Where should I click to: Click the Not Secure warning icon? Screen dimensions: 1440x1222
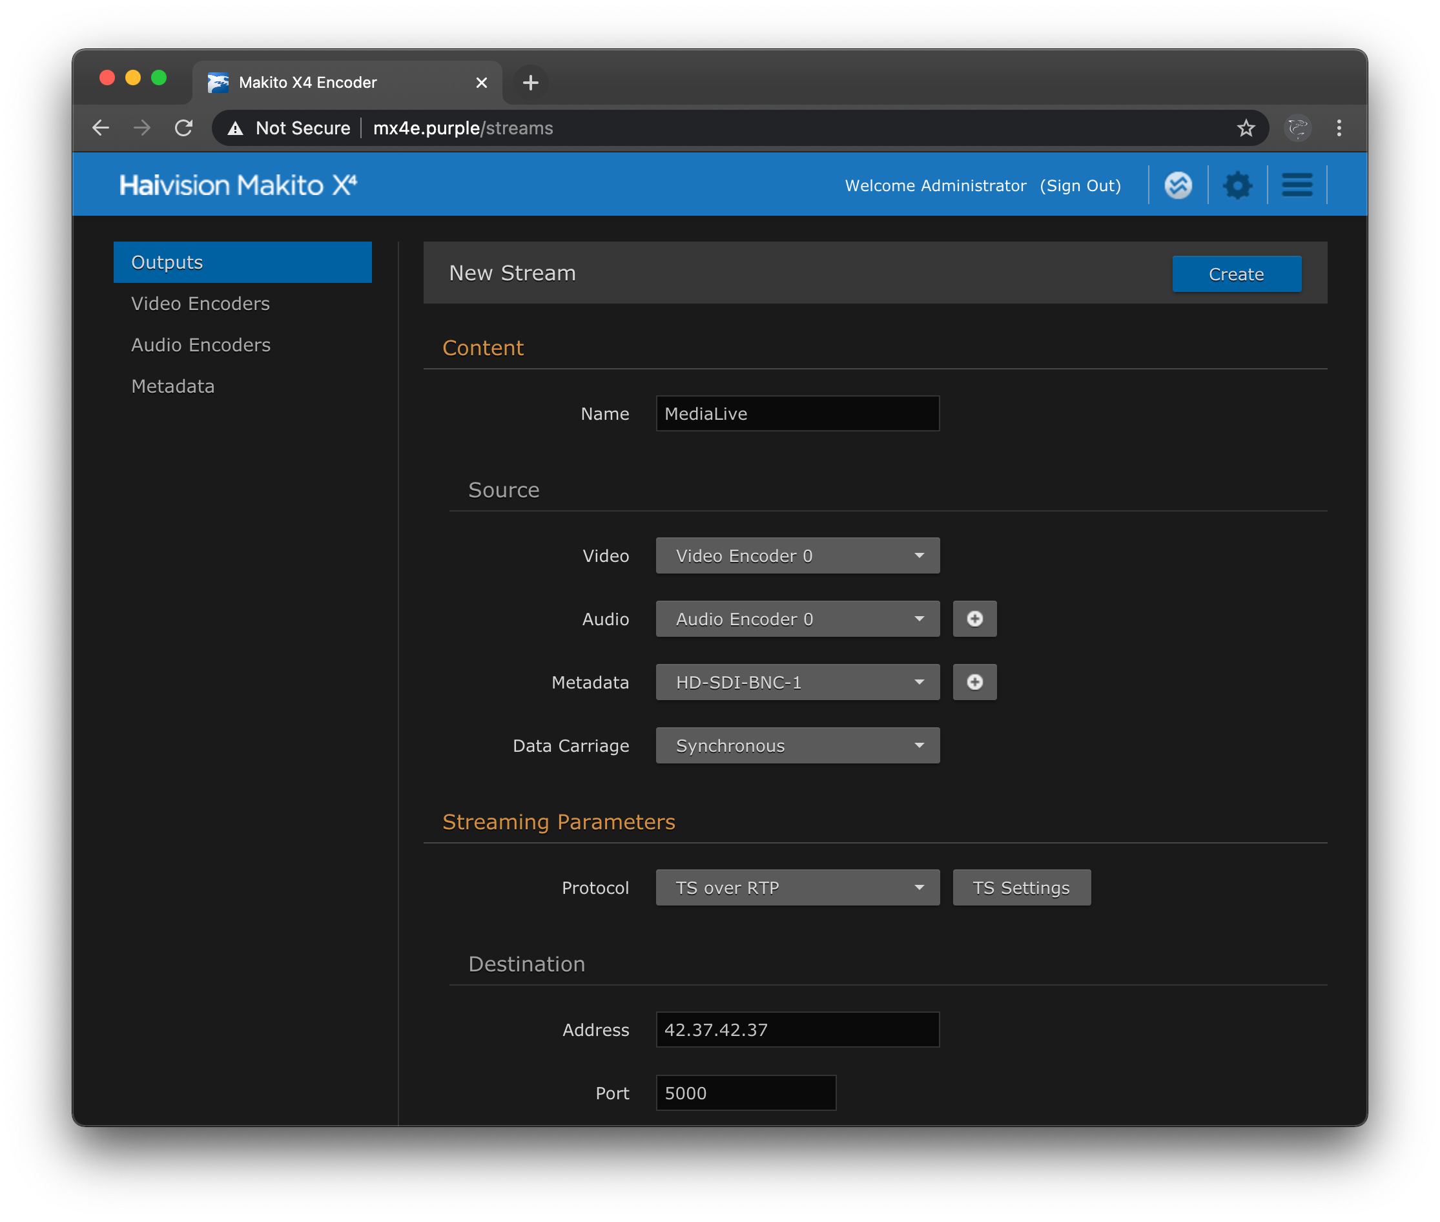[236, 128]
